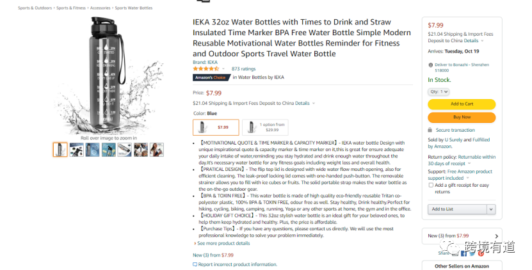The width and height of the screenshot is (532, 270).
Task: Share product via Facebook icon
Action: click(x=463, y=253)
